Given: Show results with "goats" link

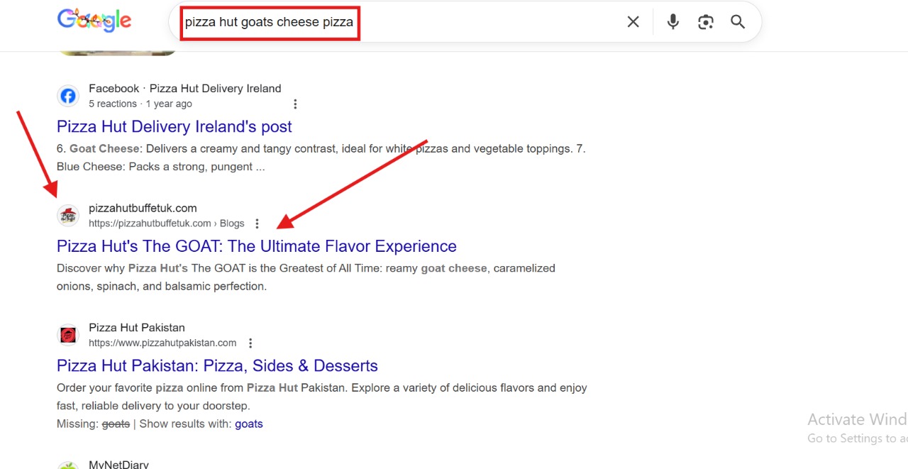Looking at the screenshot, I should point(249,424).
